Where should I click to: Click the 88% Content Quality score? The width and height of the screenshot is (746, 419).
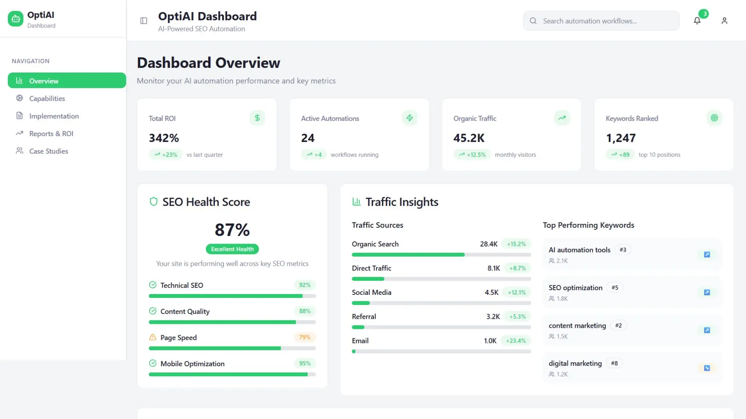[305, 311]
